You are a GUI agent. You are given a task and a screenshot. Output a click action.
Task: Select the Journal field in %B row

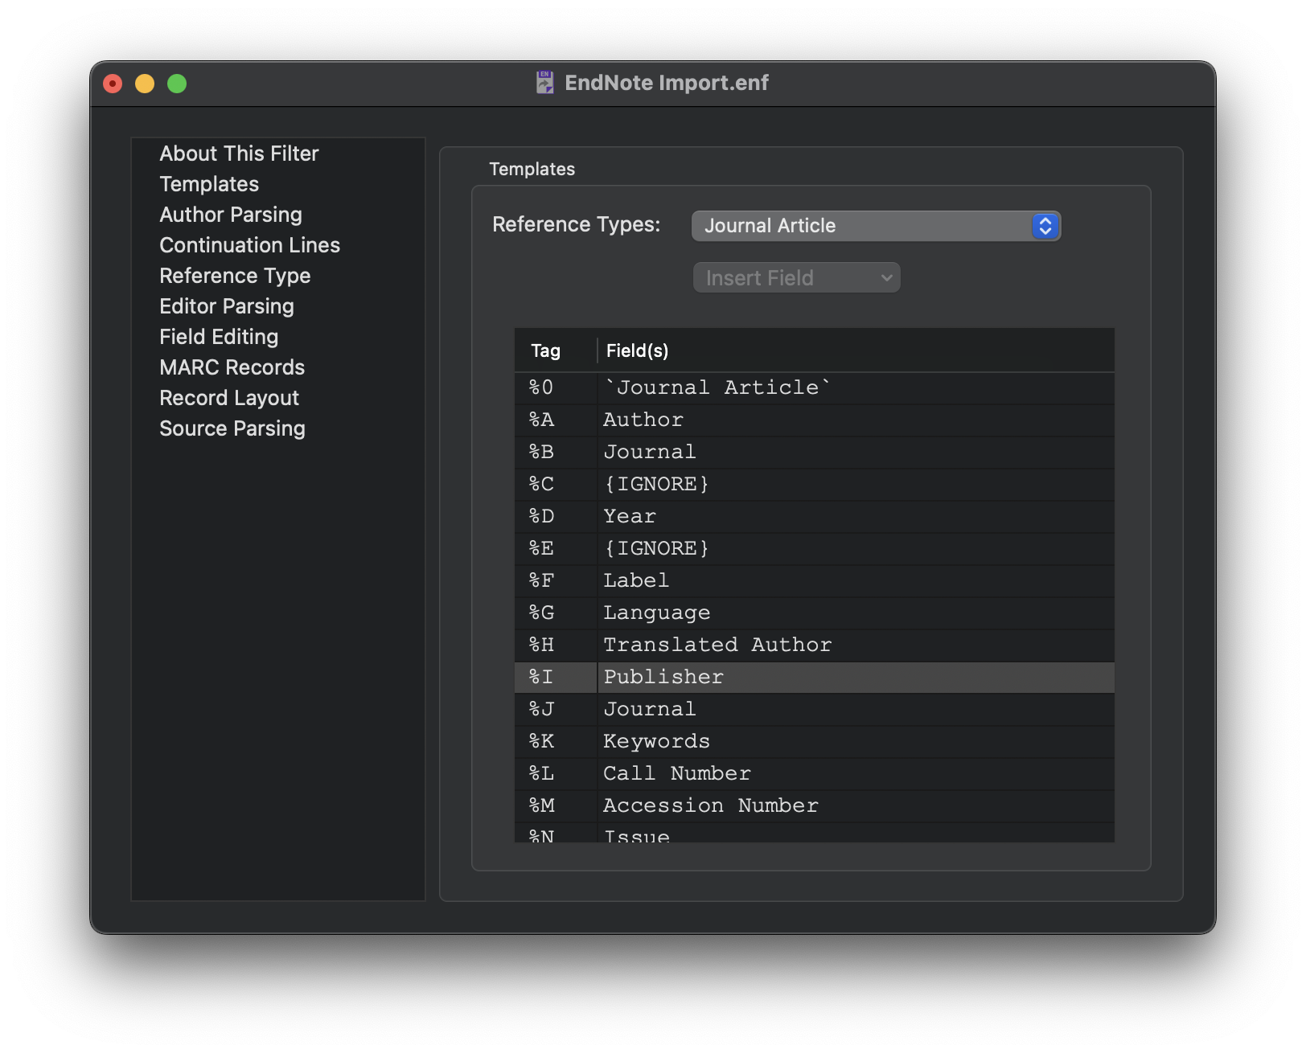tap(856, 452)
